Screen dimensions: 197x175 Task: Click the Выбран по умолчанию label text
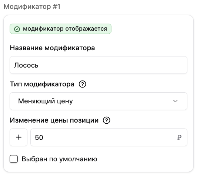point(59,159)
